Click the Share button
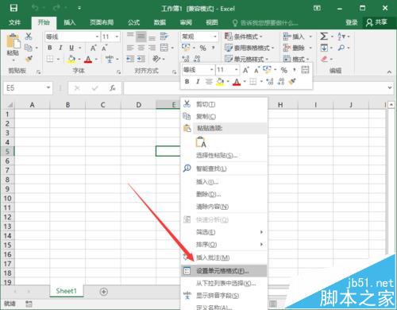This screenshot has width=397, height=310. [376, 22]
